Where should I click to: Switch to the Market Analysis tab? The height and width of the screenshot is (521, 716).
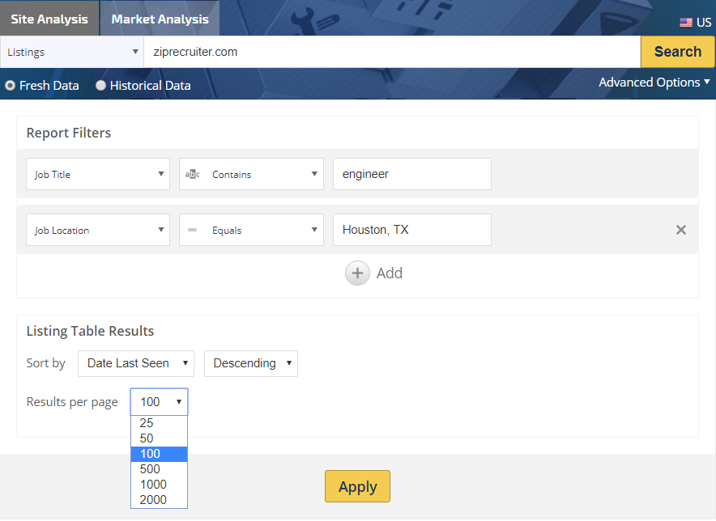click(x=160, y=19)
